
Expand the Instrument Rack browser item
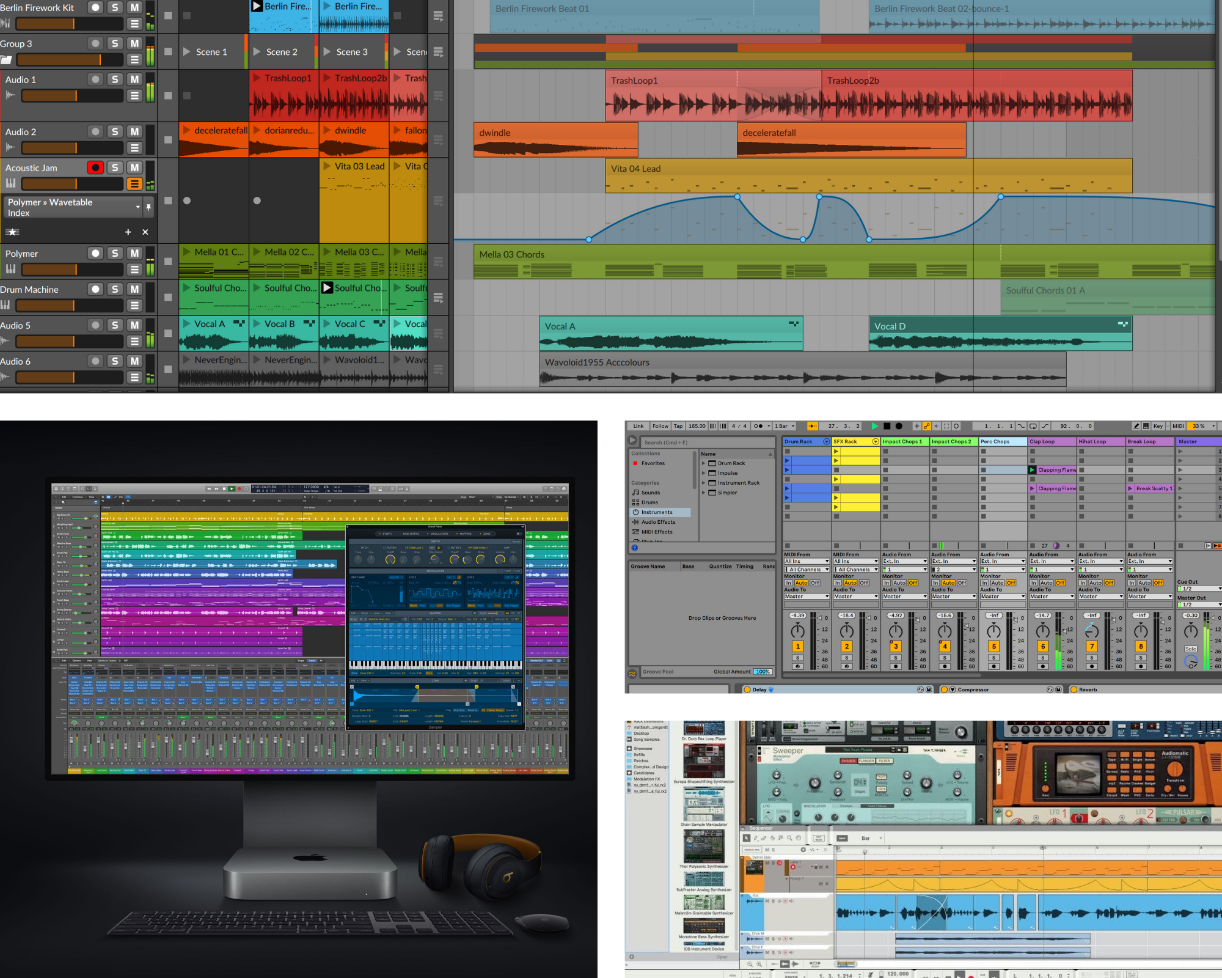(703, 483)
